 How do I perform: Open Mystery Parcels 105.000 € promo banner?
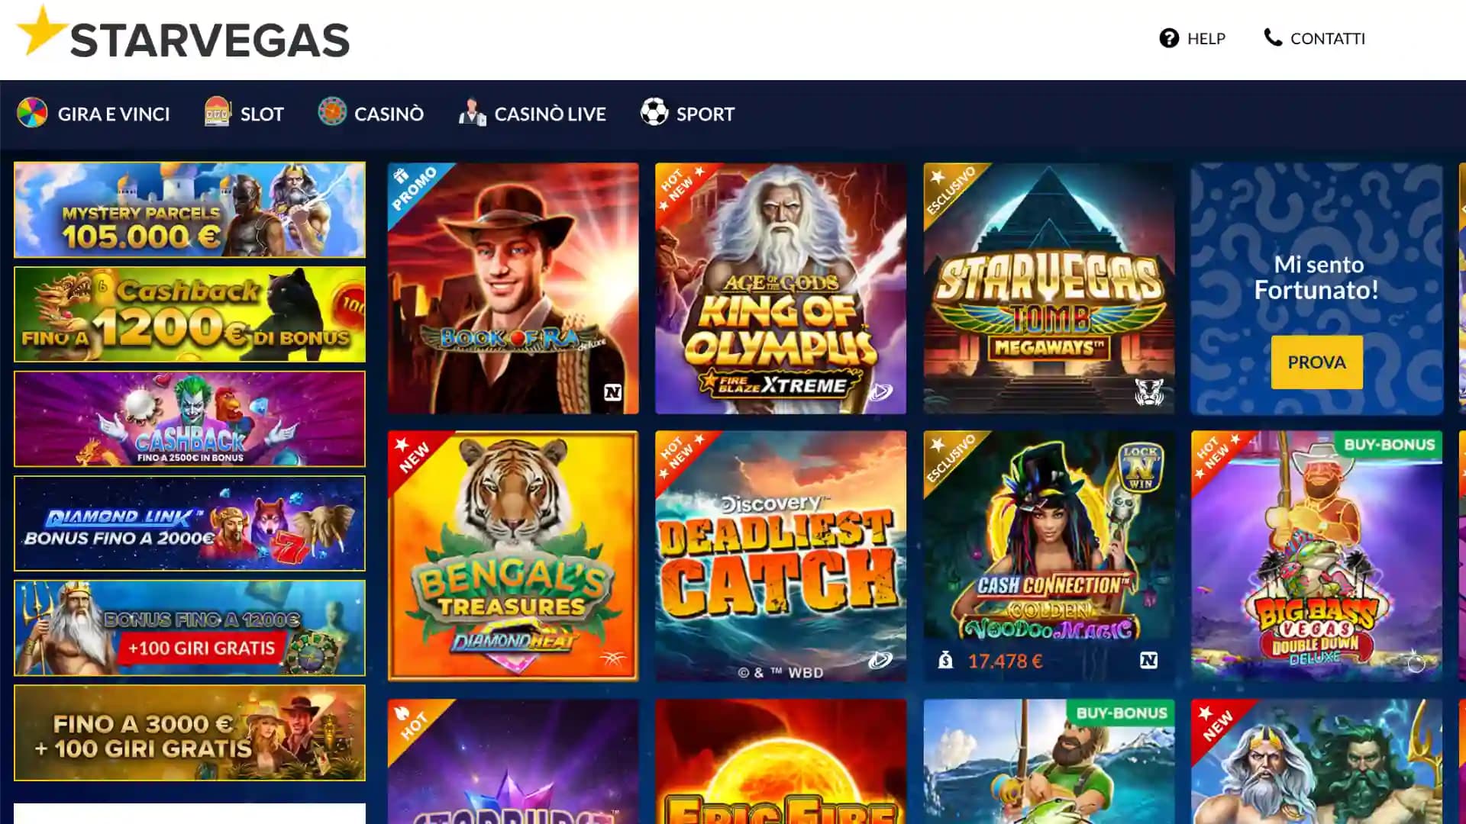189,210
